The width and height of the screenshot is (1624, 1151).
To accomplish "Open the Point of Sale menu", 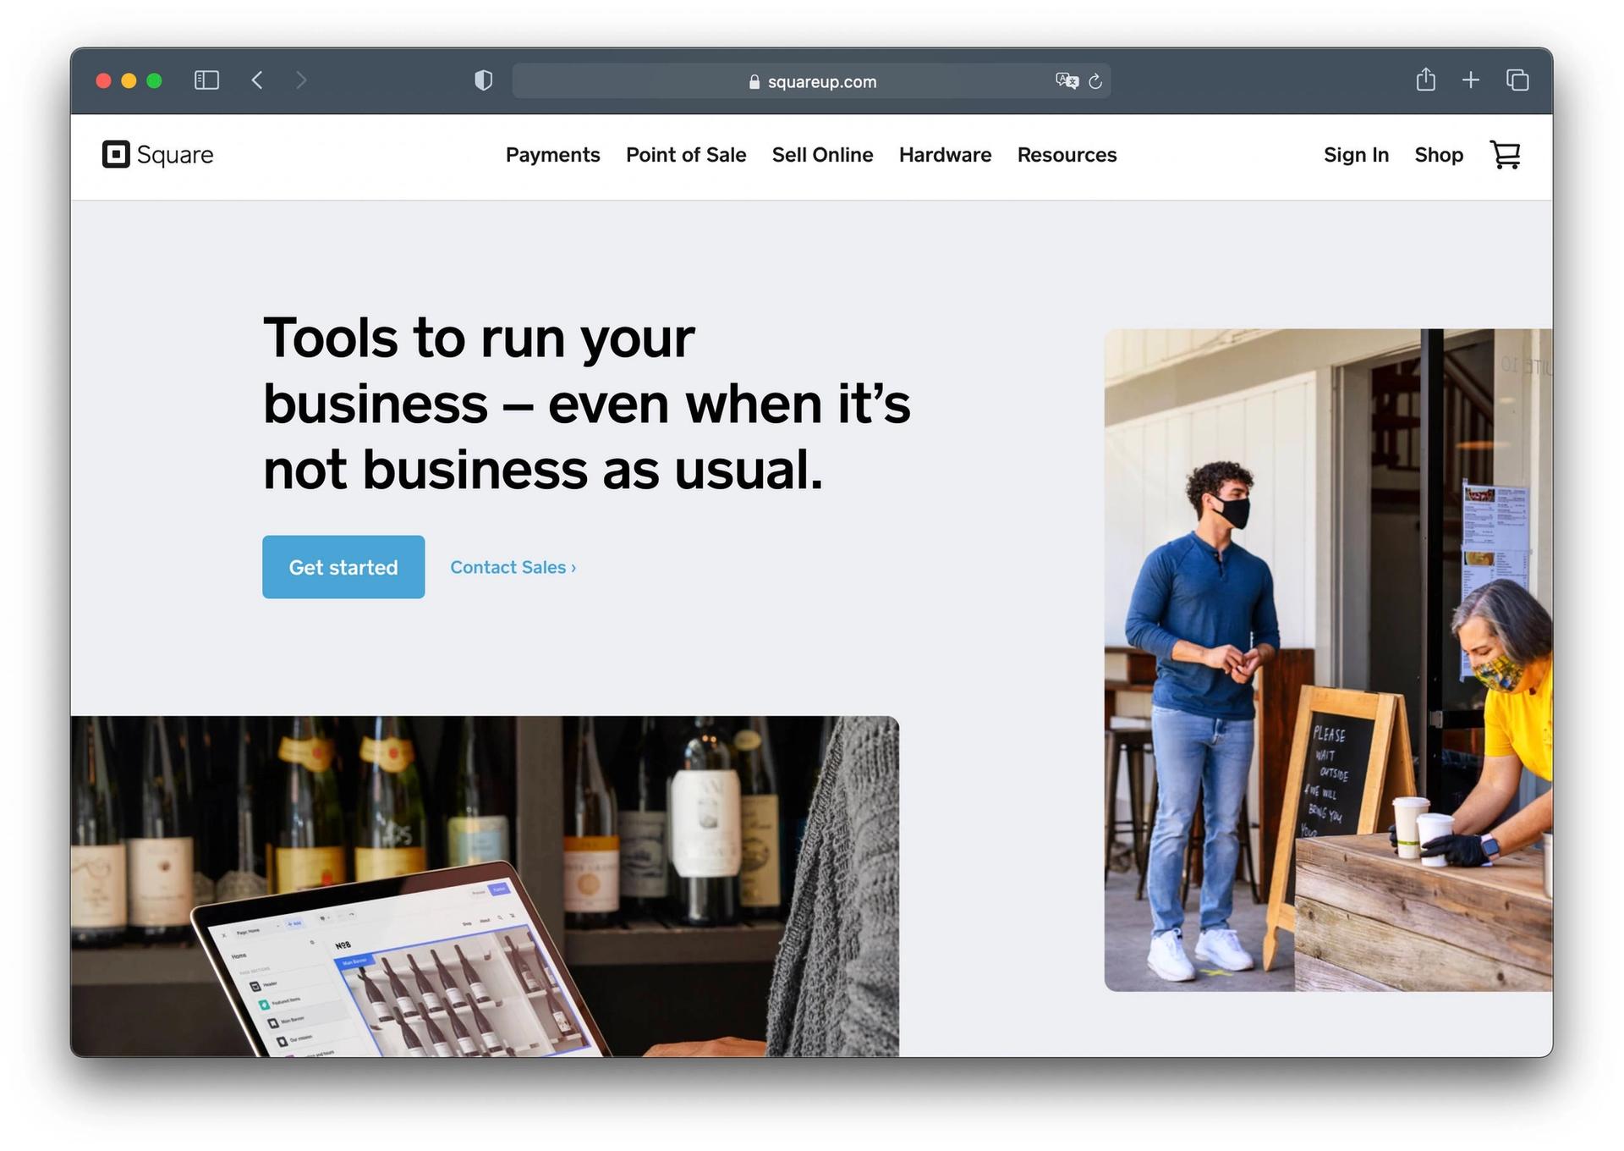I will tap(686, 155).
